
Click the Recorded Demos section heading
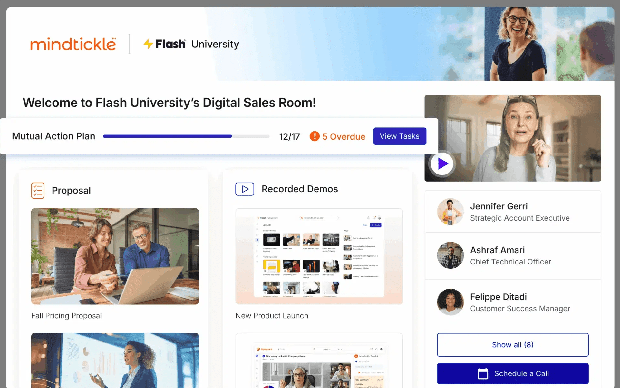[x=300, y=189]
